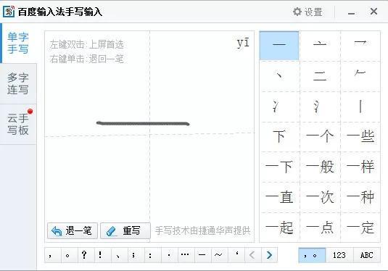This screenshot has height=271, width=388.
Task: Open the 设置 gear settings
Action: tap(307, 12)
